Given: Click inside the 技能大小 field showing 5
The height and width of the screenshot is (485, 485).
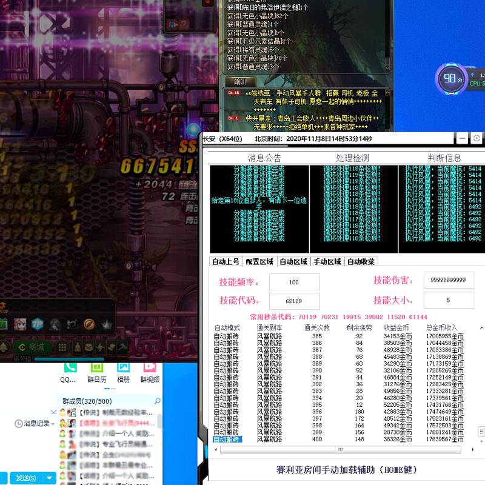Looking at the screenshot, I should coord(449,300).
